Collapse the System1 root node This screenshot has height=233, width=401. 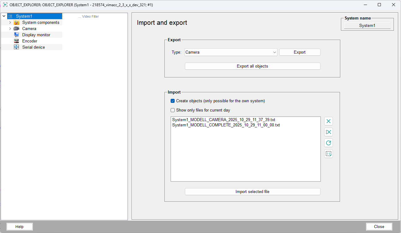pos(4,16)
